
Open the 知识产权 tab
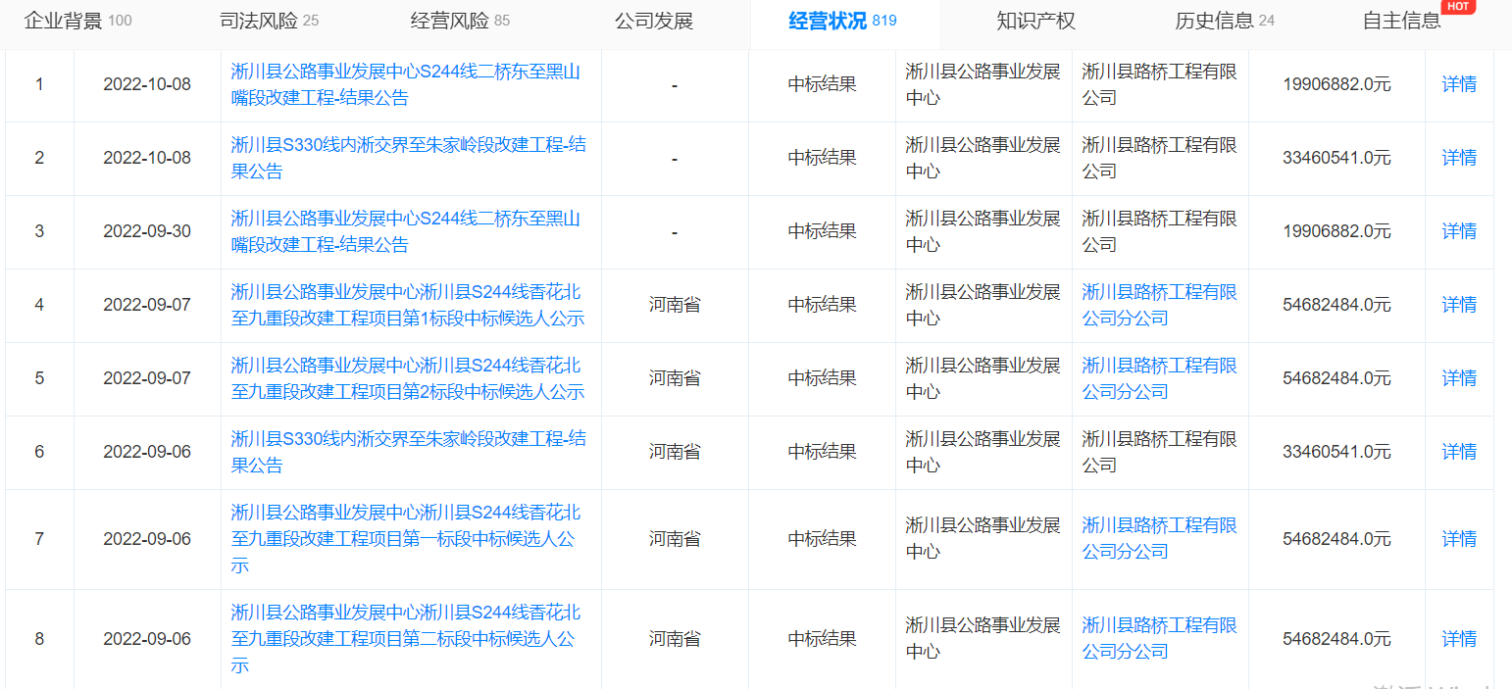tap(1035, 21)
